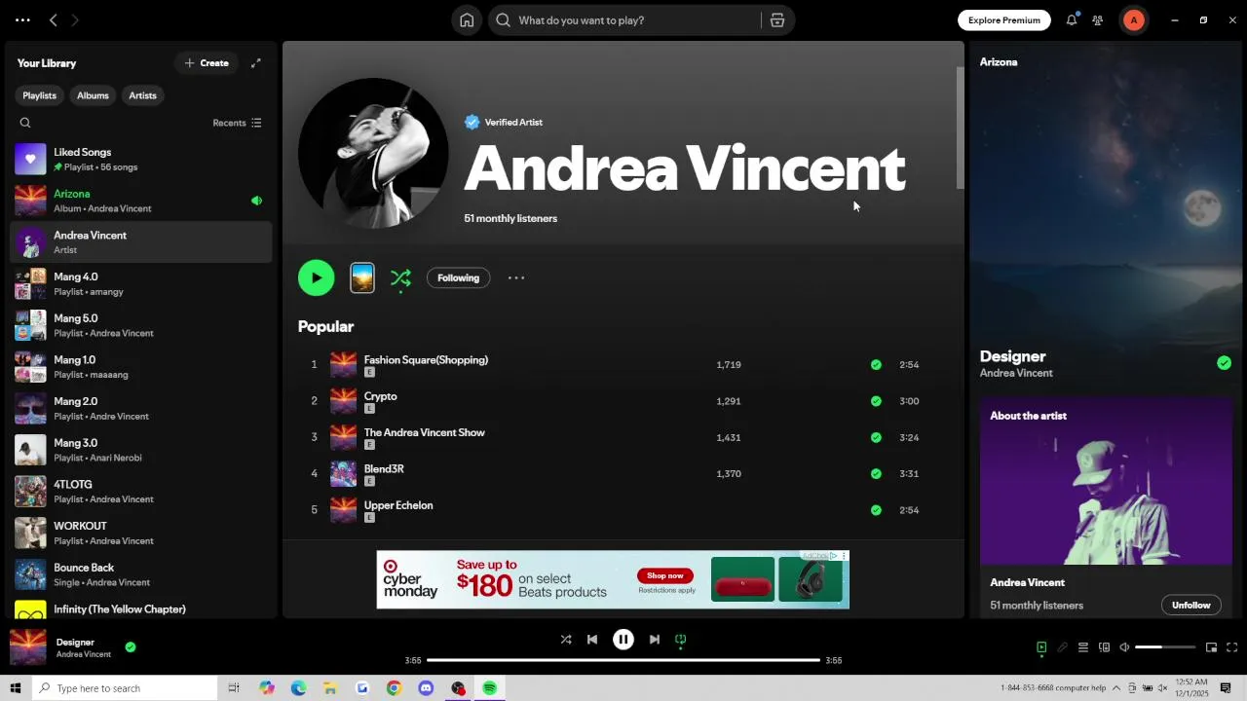Open Discord from the taskbar

pyautogui.click(x=426, y=688)
